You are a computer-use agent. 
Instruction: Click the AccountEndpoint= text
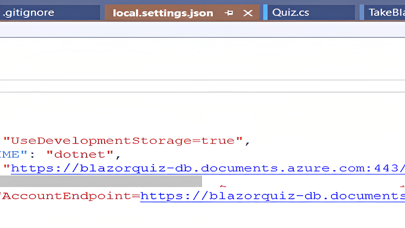(x=71, y=196)
